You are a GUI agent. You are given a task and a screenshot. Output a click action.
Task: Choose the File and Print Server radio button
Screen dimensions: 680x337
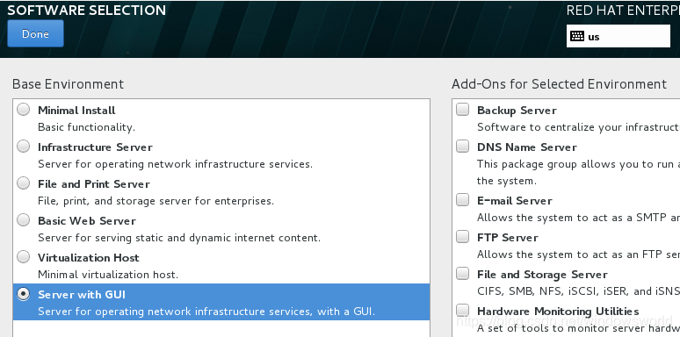(x=24, y=183)
